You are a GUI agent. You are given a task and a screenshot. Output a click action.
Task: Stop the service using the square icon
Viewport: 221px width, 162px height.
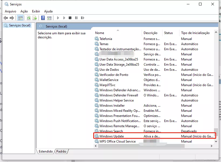click(70, 18)
